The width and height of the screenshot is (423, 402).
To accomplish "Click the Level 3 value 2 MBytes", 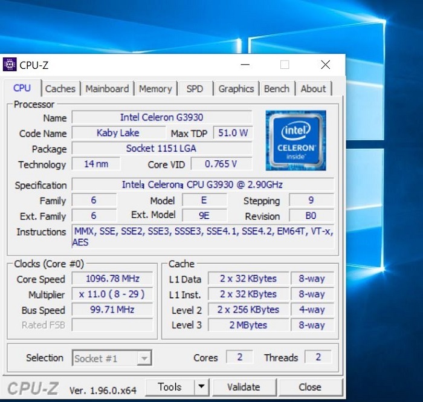I will [x=248, y=325].
